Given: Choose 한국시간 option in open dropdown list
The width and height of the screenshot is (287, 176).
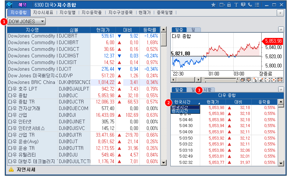Looking at the screenshot, I should [x=185, y=107].
